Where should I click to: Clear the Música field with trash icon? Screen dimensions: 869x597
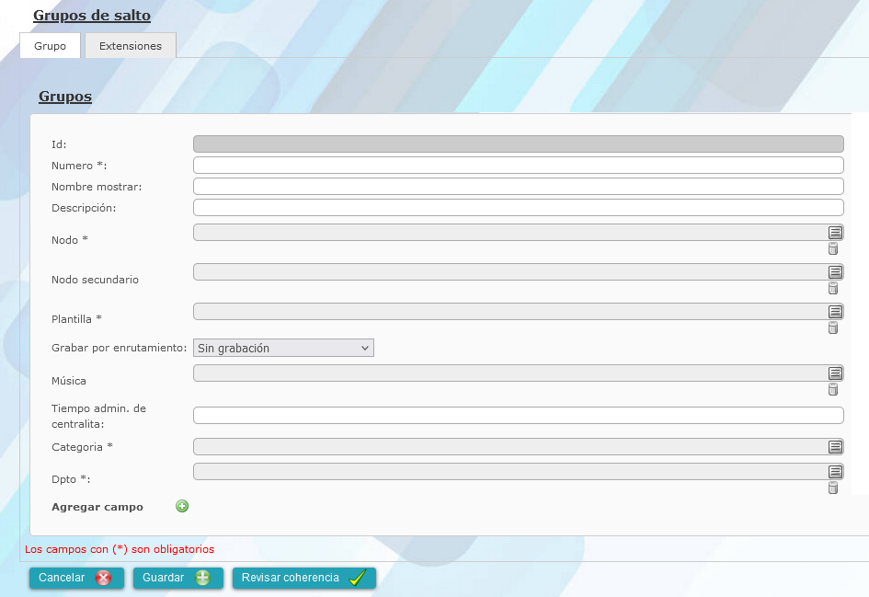833,389
